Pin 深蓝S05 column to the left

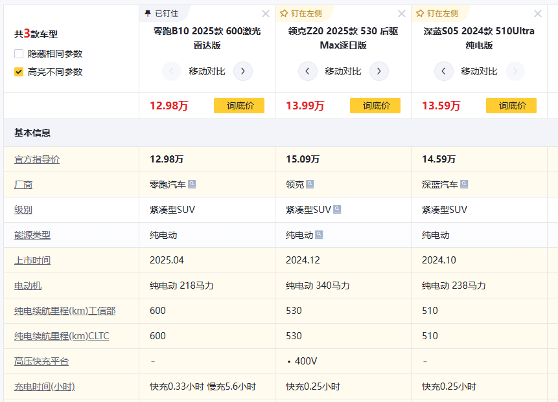437,14
